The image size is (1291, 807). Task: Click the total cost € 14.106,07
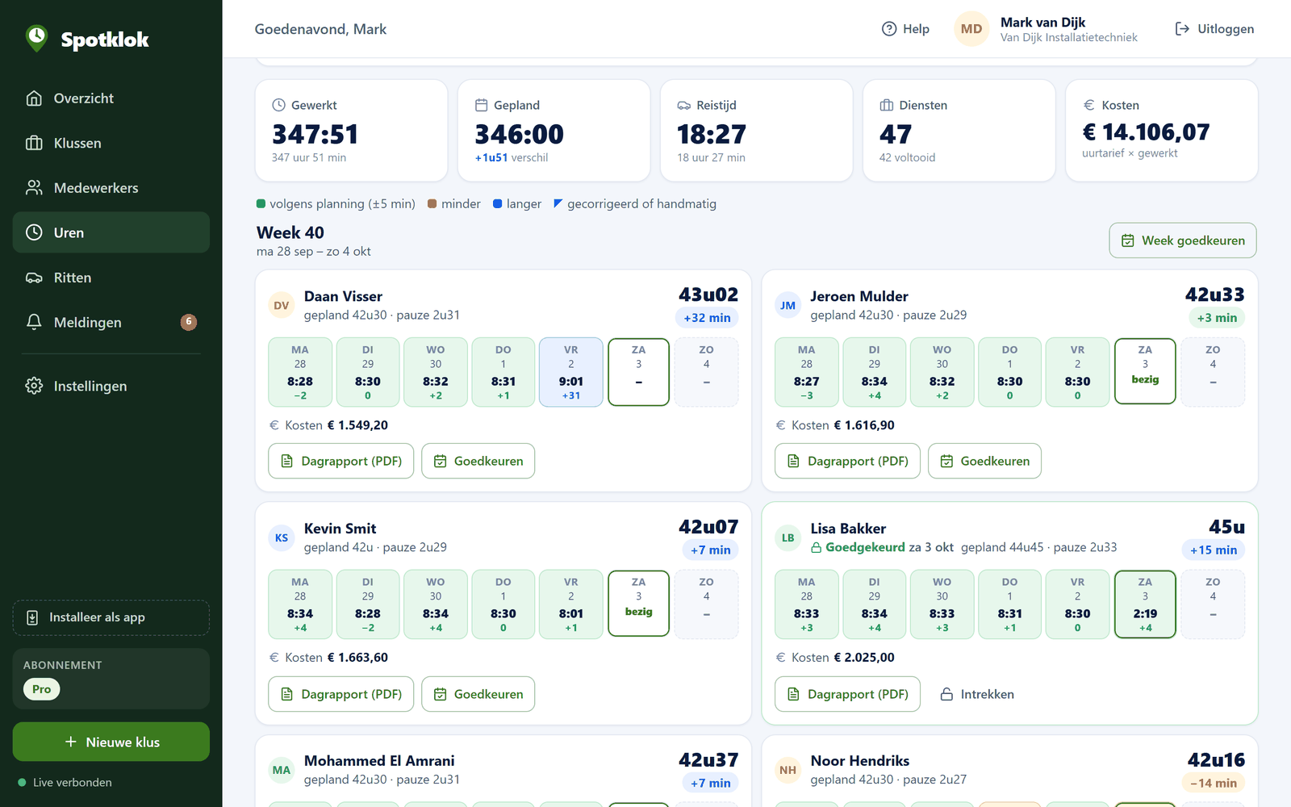click(x=1146, y=132)
